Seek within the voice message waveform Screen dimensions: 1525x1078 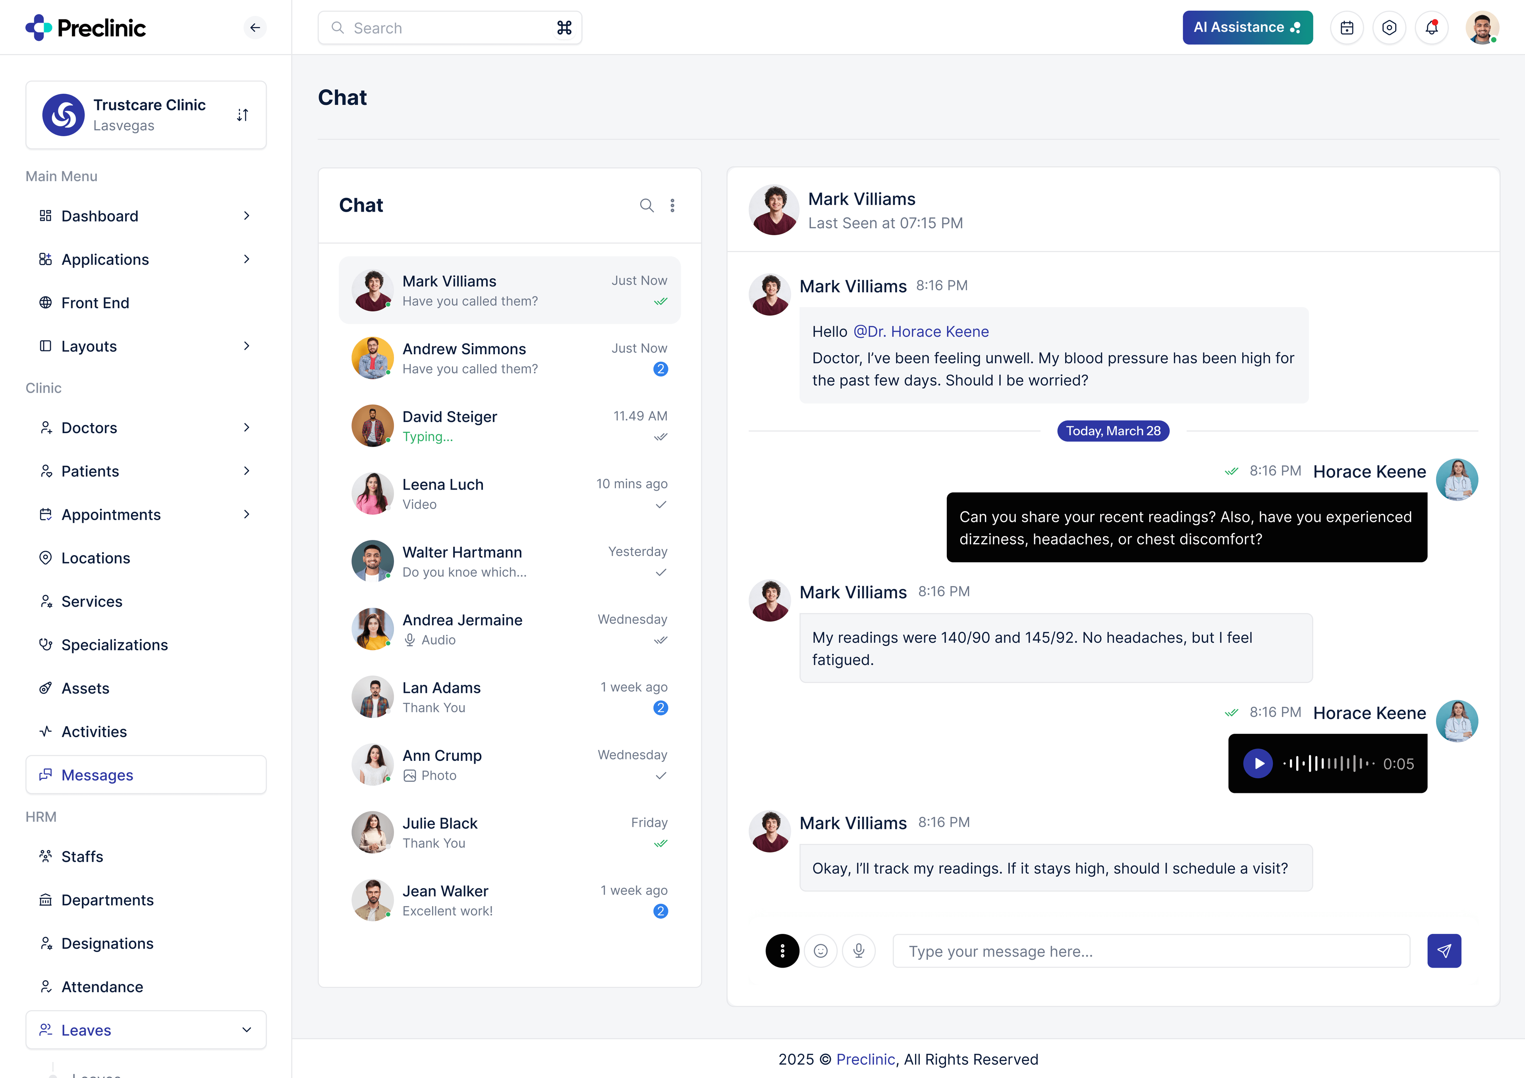click(x=1328, y=763)
